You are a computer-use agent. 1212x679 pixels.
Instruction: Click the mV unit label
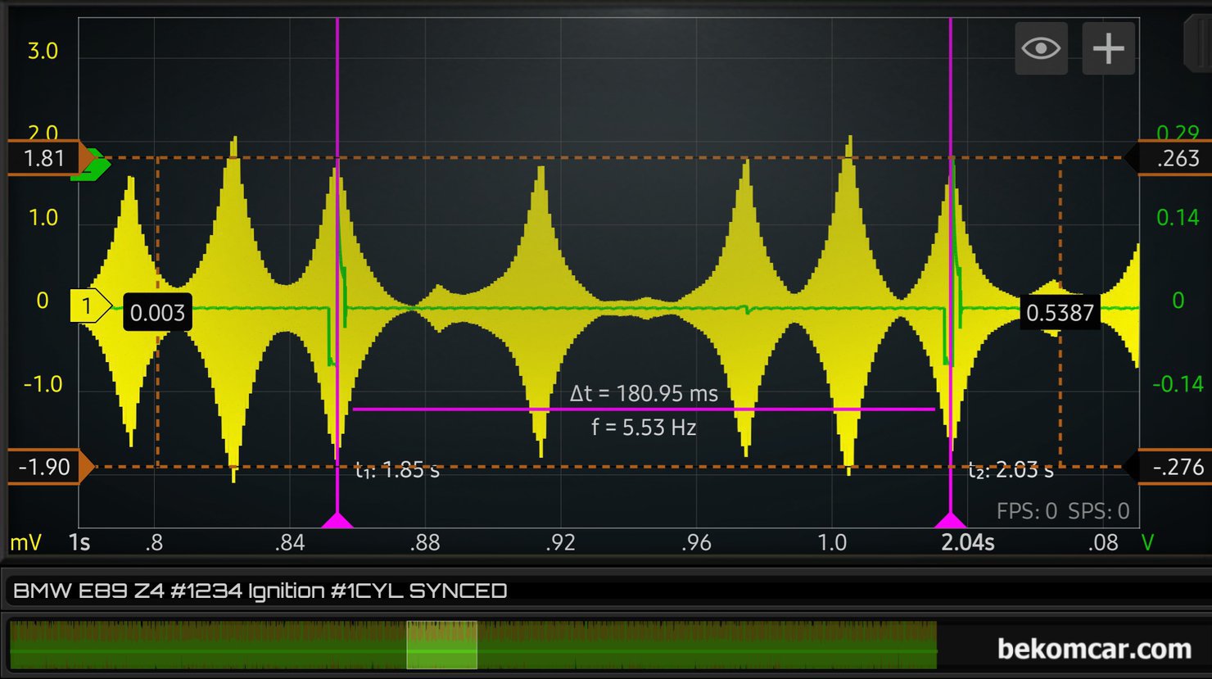(25, 542)
